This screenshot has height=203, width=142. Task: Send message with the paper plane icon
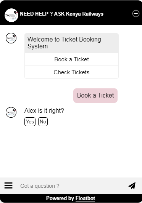pos(132,185)
